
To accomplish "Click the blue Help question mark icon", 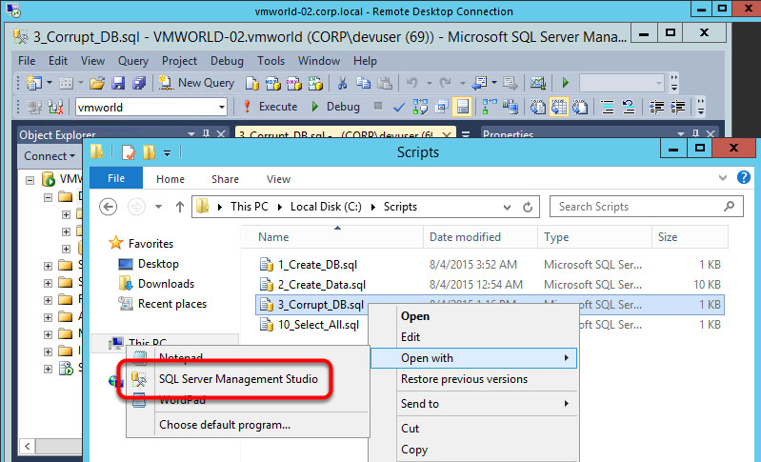I will [x=744, y=177].
